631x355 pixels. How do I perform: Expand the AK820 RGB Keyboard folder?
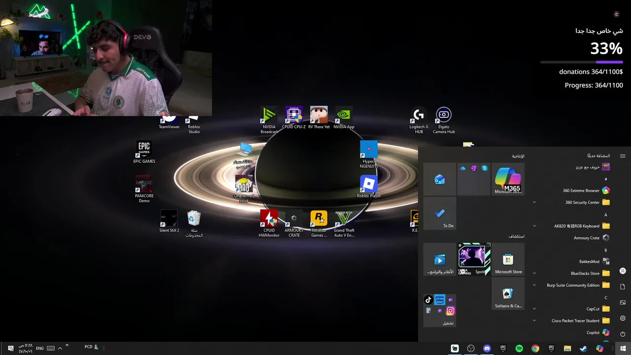572,226
